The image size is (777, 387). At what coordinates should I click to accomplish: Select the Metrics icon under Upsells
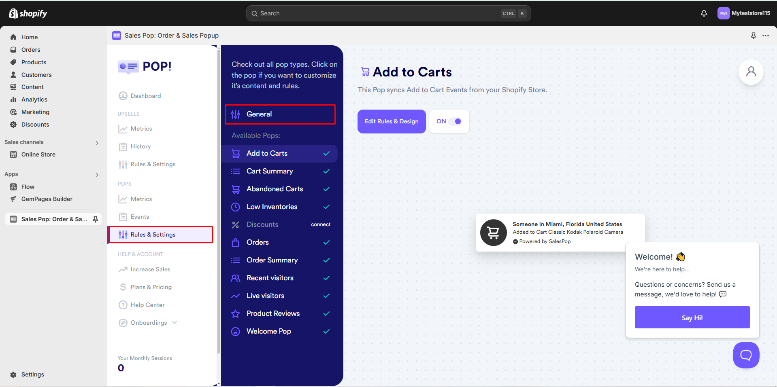(x=123, y=129)
